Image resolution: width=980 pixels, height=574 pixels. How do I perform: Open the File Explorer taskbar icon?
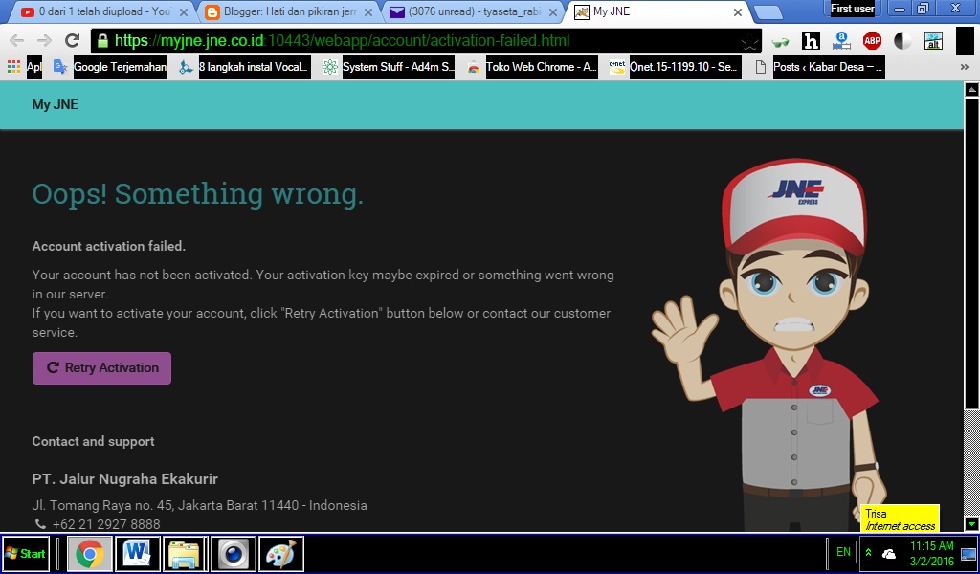point(186,553)
